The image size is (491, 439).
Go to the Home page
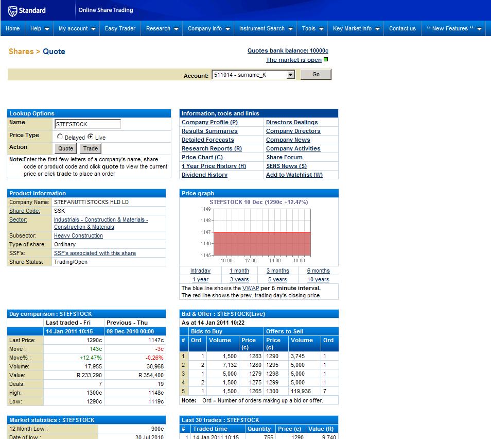click(x=12, y=28)
